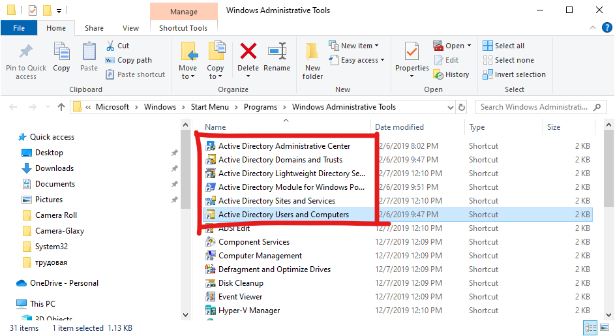Click the Paste clipboard icon
The image size is (615, 336).
[89, 52]
